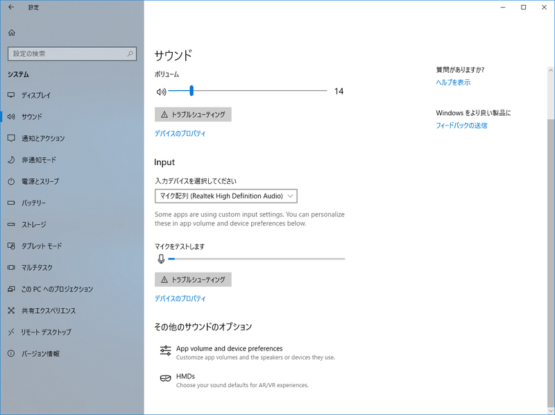Click output トラブルシューティング button under volume
555x415 pixels.
(193, 115)
